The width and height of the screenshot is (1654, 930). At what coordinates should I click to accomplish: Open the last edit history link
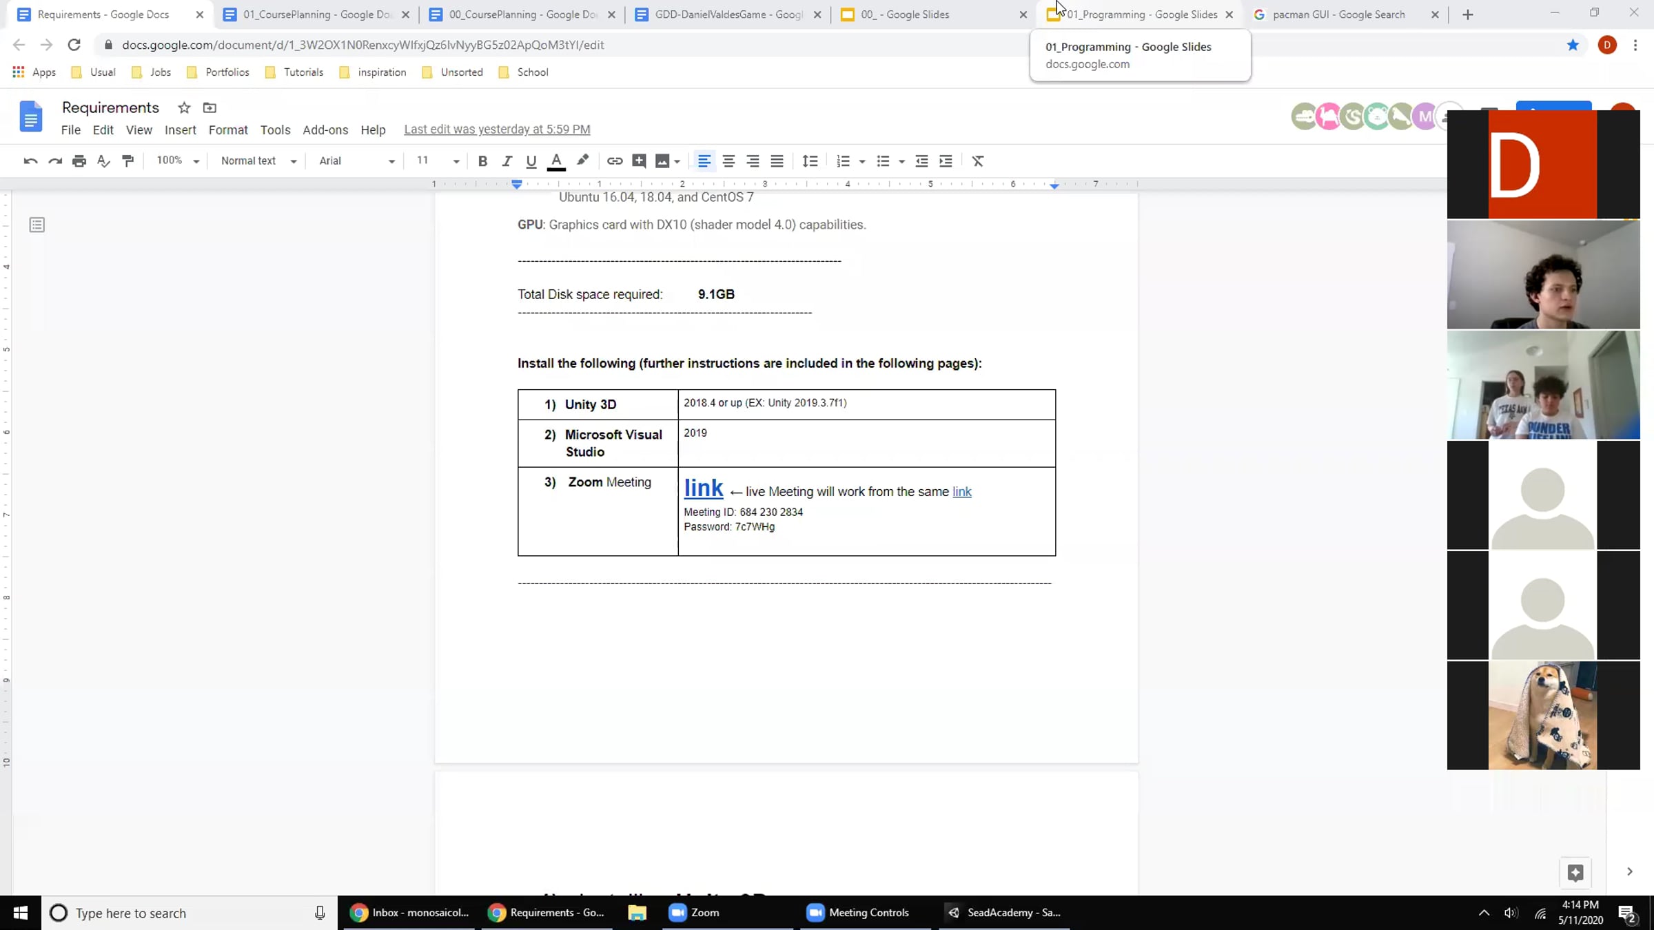[496, 130]
